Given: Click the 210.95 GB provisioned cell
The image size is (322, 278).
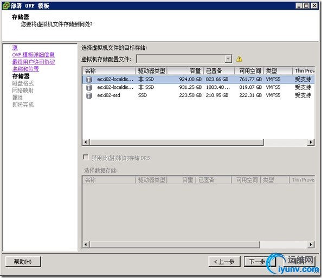Looking at the screenshot, I should pyautogui.click(x=217, y=95).
